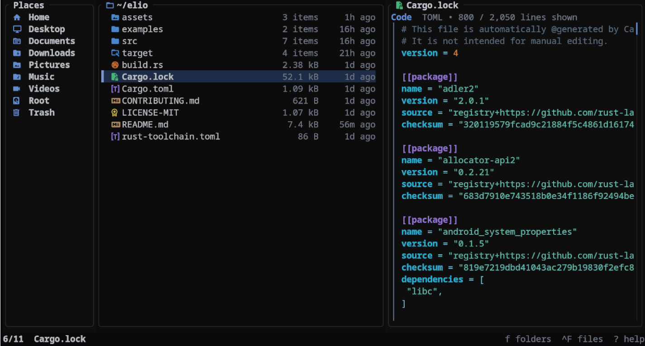Go to Documents in Places
This screenshot has width=645, height=346.
click(x=52, y=41)
